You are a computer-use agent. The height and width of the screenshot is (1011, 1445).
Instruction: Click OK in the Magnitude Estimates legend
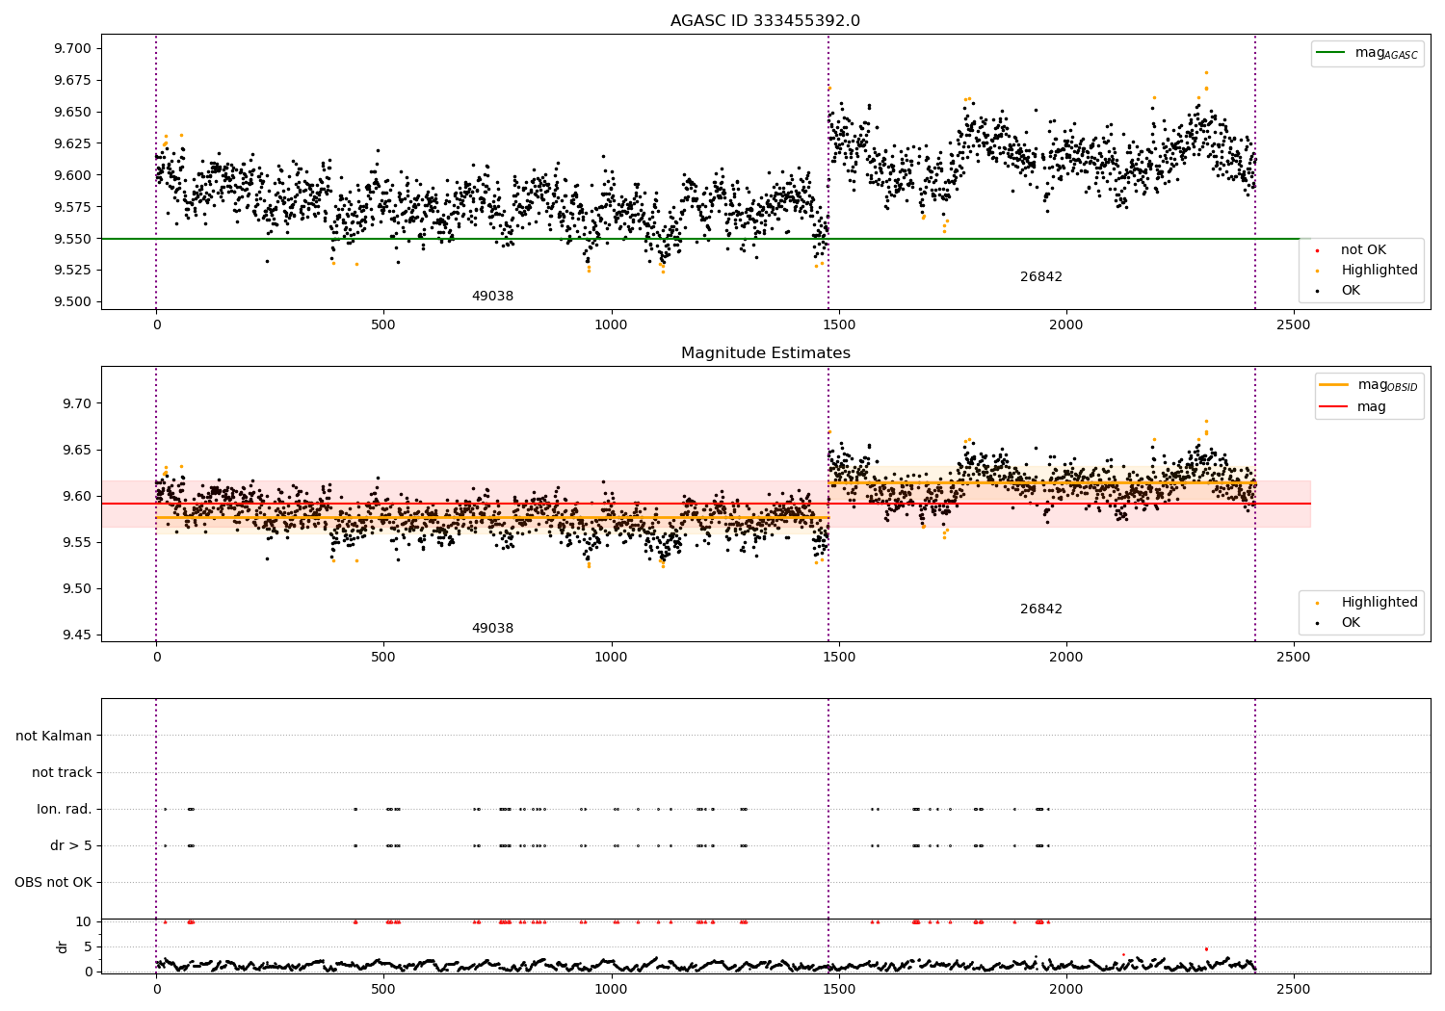[x=1350, y=623]
